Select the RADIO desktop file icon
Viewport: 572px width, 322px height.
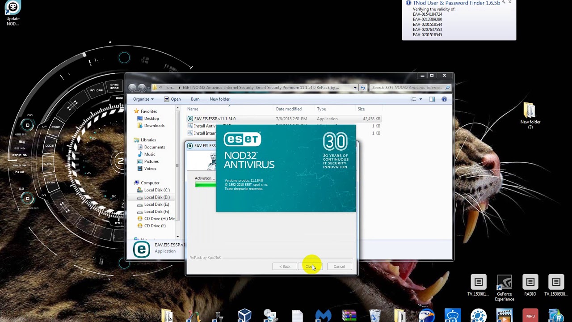(x=530, y=285)
